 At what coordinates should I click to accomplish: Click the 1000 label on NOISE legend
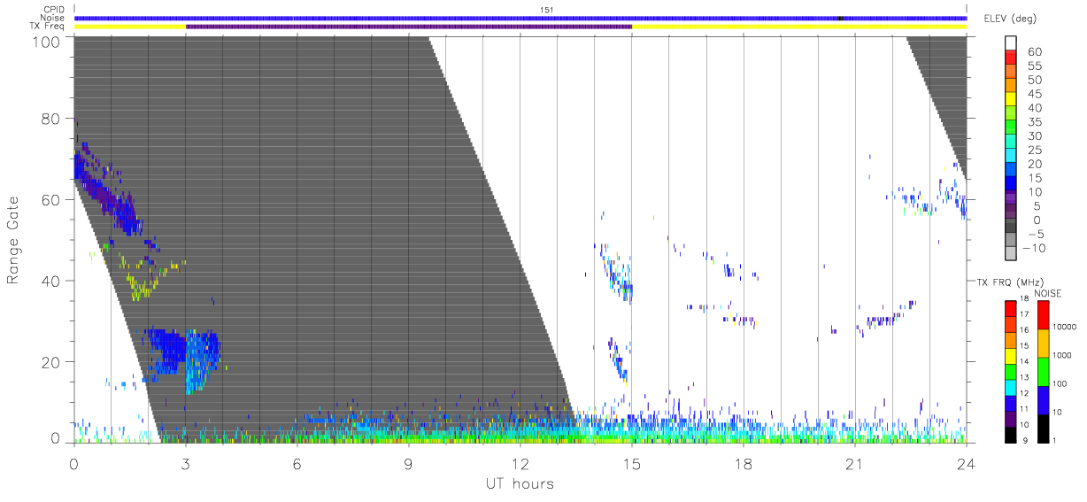coord(1063,355)
